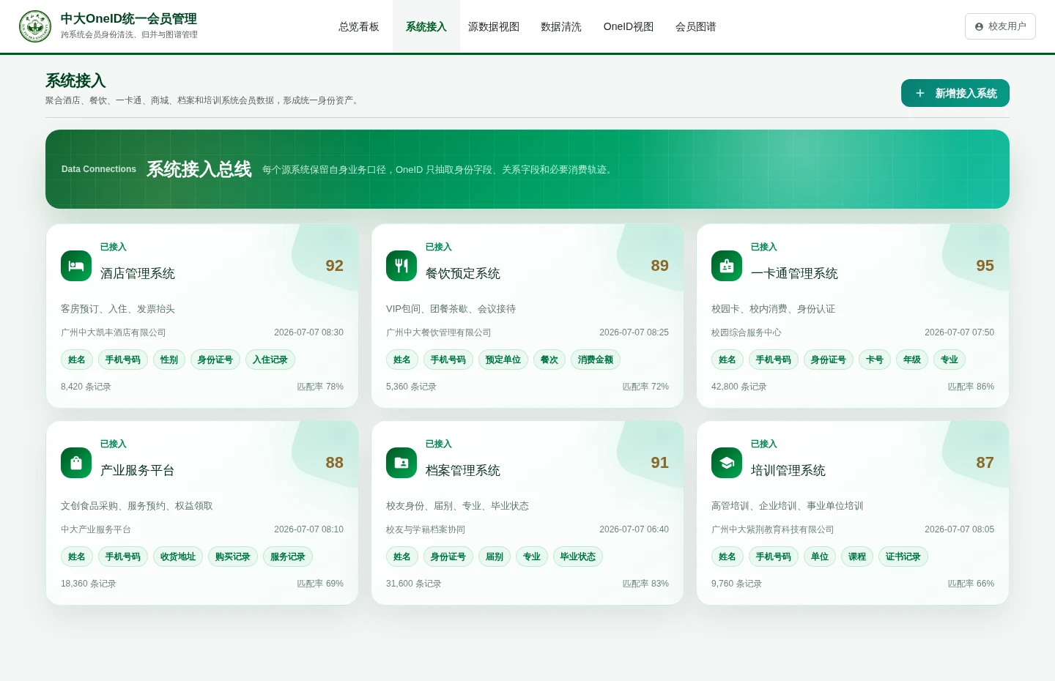The image size is (1055, 681).
Task: Click the 匹配率 78% text
Action: (320, 387)
